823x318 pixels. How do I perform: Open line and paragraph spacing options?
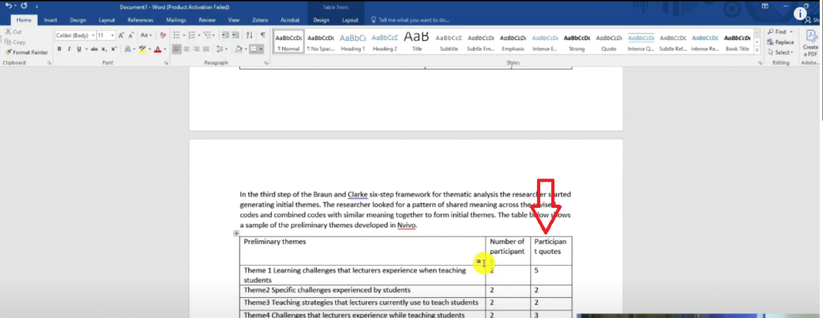(x=220, y=49)
